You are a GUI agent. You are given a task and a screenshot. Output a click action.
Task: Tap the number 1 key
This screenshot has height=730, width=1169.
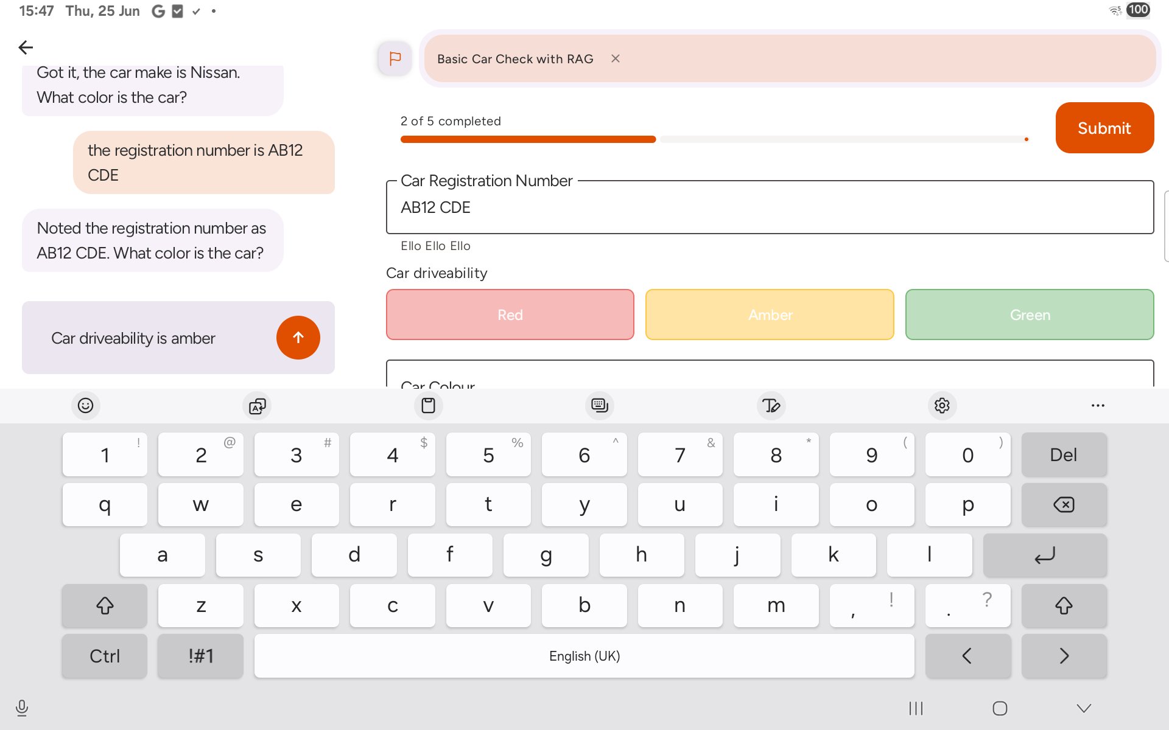(x=105, y=454)
